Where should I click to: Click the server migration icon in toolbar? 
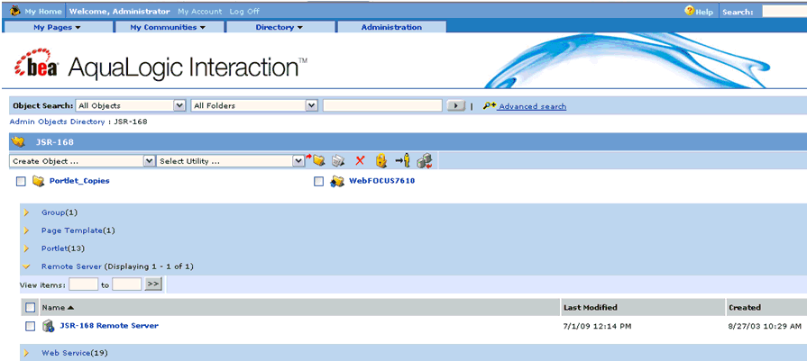tap(425, 161)
